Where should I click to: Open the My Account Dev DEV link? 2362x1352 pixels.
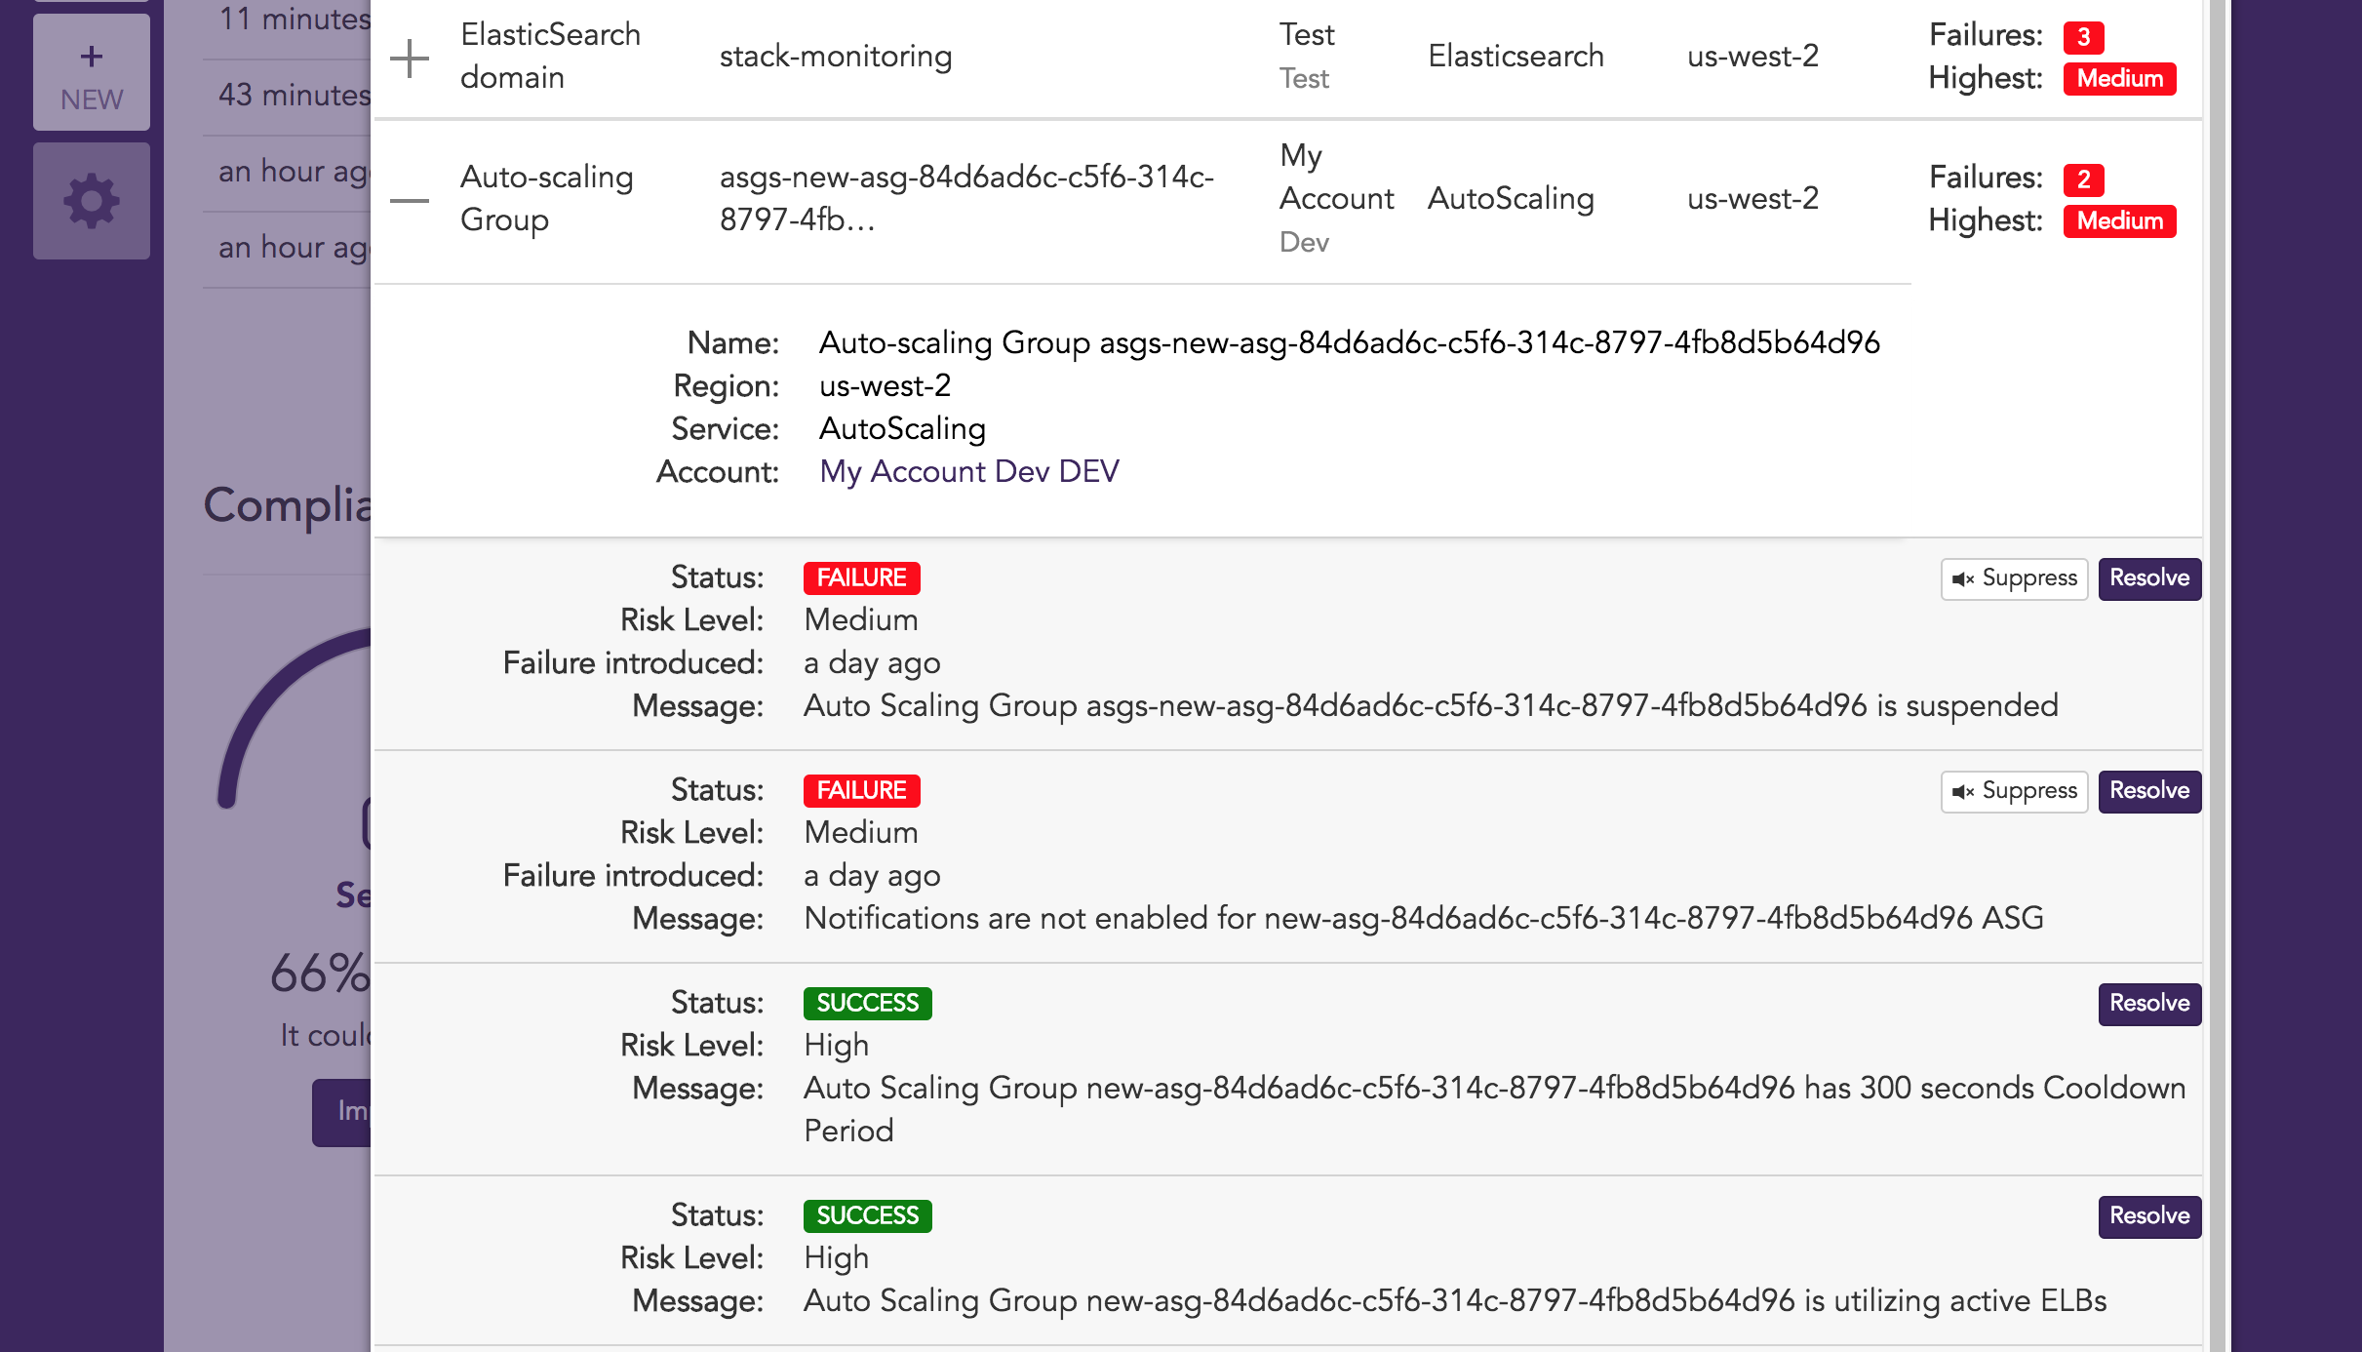[968, 472]
